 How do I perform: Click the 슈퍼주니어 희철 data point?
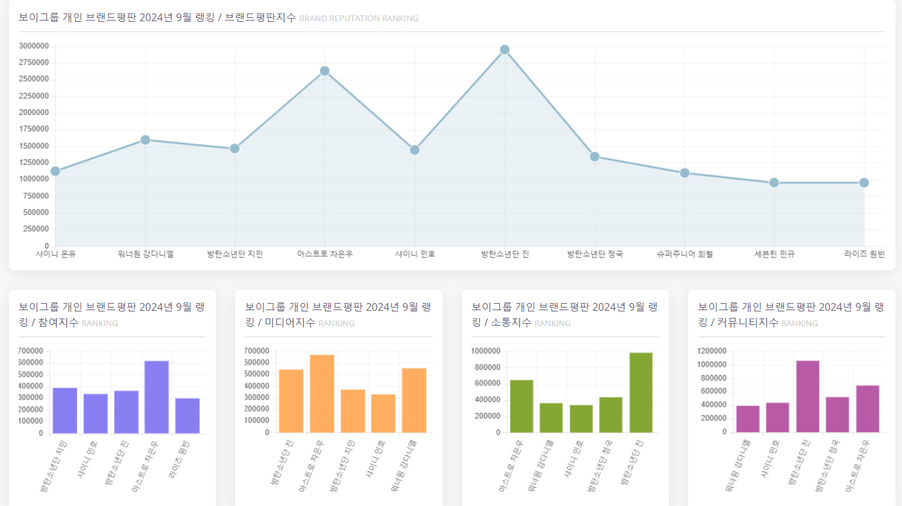click(685, 173)
